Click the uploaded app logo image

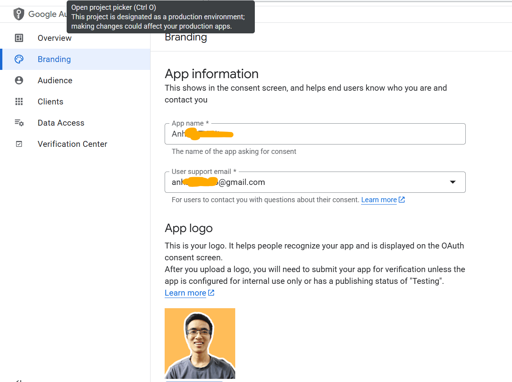[200, 343]
